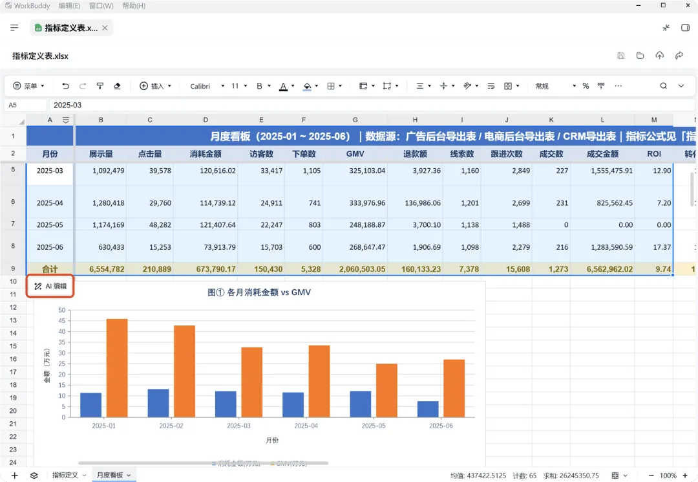The image size is (698, 482).
Task: Click the share arrow icon
Action: 679,56
